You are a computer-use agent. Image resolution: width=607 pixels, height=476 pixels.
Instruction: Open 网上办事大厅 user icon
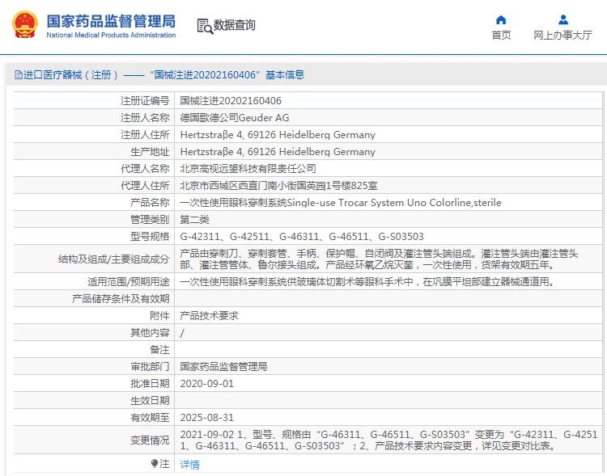click(562, 19)
